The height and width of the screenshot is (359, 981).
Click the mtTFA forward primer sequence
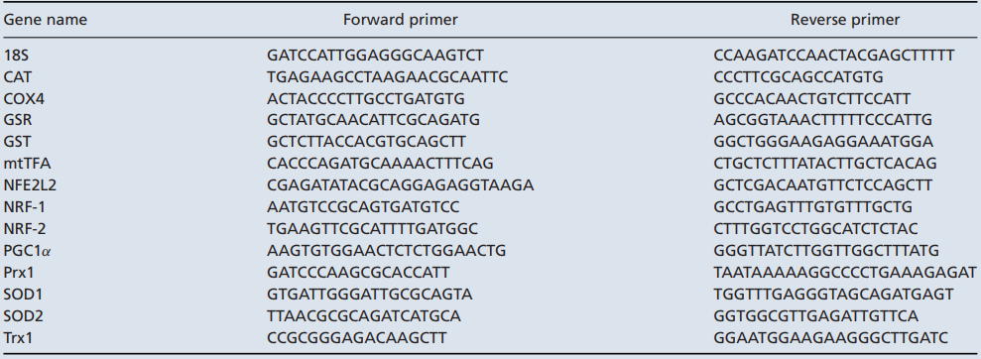tap(380, 164)
